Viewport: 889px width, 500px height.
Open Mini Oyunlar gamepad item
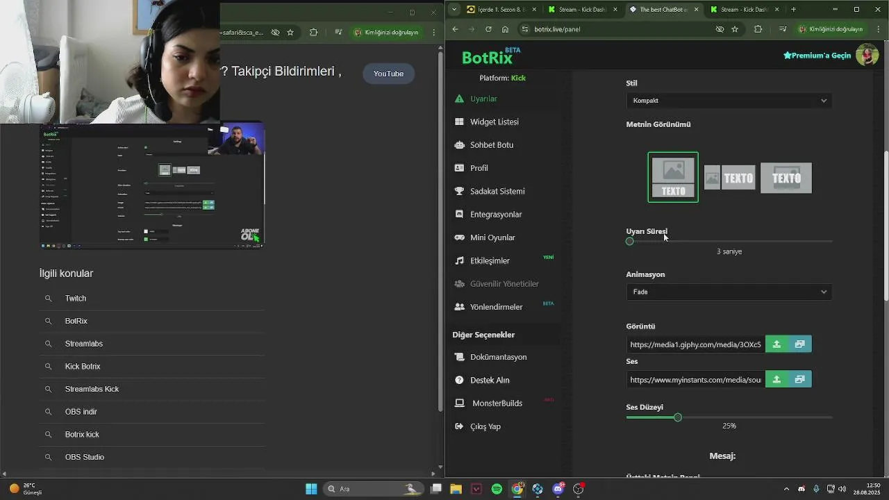pyautogui.click(x=492, y=237)
